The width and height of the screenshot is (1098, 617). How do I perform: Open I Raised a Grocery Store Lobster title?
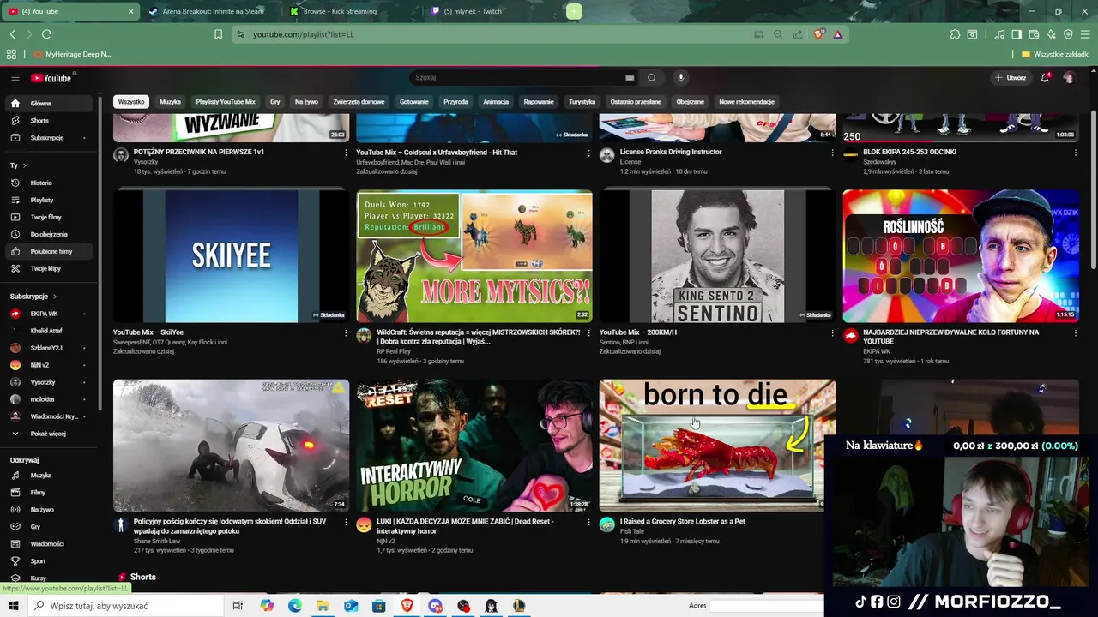tap(682, 521)
